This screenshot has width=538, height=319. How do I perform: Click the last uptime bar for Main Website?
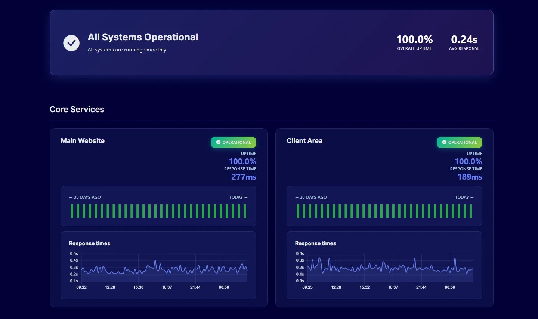point(245,211)
